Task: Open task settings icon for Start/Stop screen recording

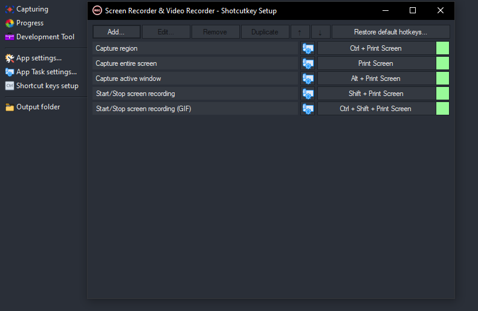Action: click(x=308, y=94)
